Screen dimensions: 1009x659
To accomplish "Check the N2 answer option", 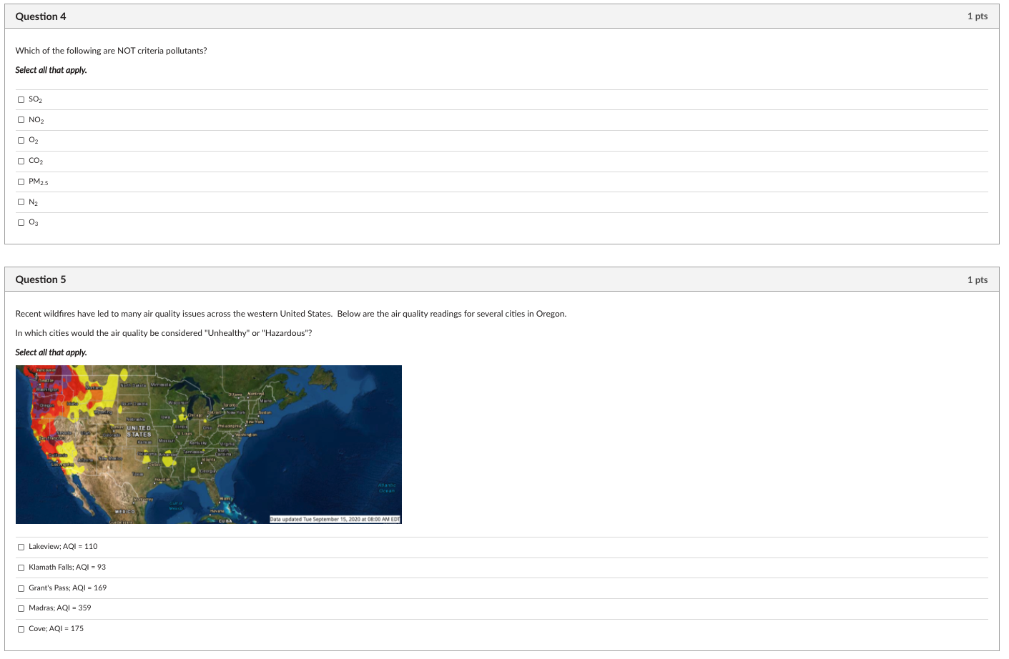I will click(21, 202).
